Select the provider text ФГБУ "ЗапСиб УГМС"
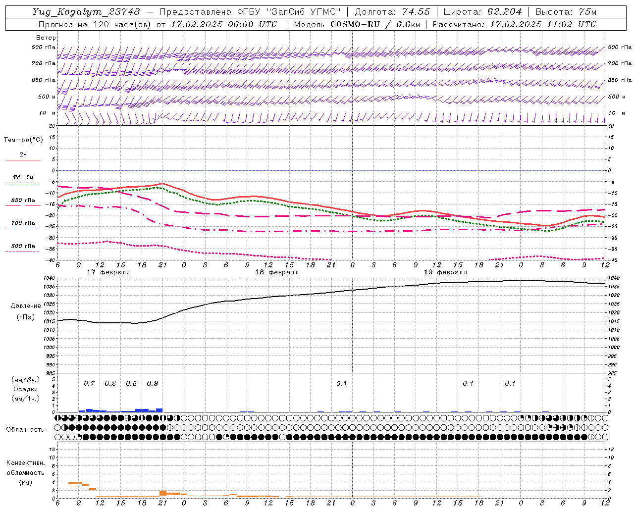 [x=288, y=12]
